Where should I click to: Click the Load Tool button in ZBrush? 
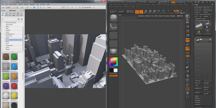[199, 8]
